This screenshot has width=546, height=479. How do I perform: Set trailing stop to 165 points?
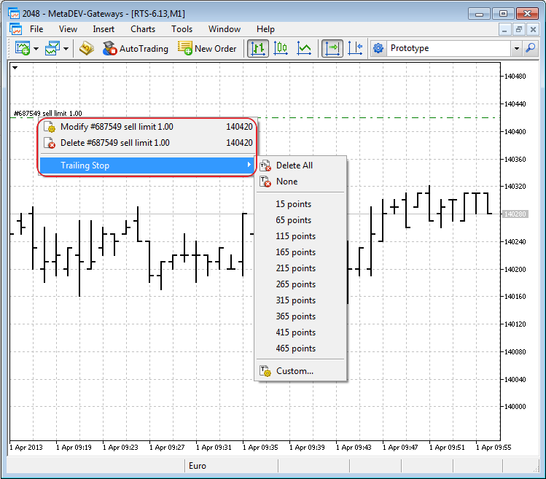[300, 252]
